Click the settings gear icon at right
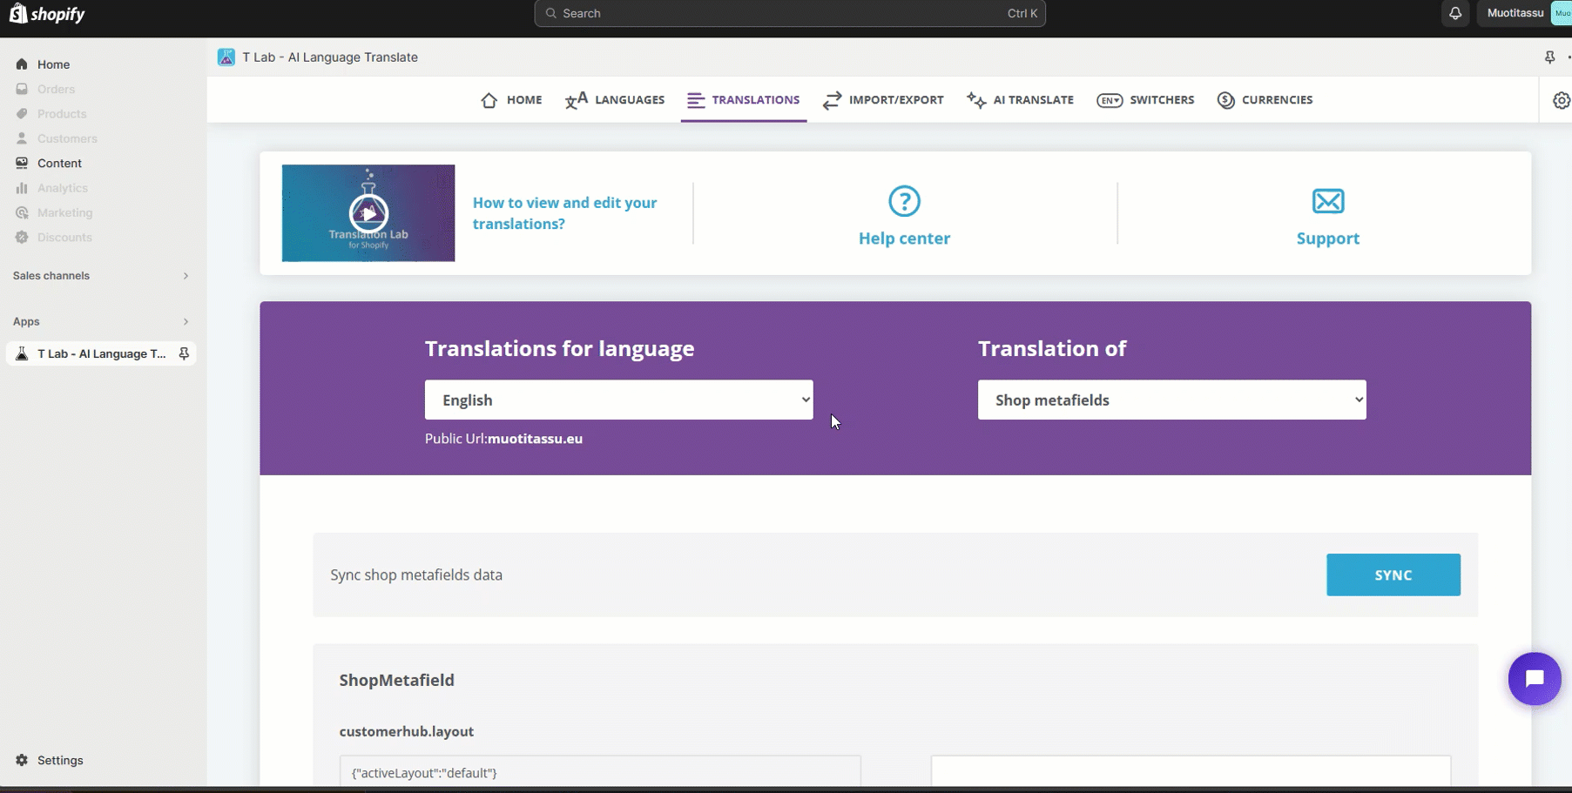Screen dimensions: 1572x793 click(x=1561, y=100)
